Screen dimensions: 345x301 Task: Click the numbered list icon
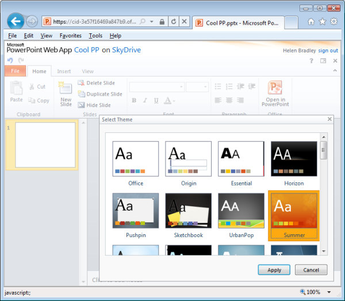point(229,86)
